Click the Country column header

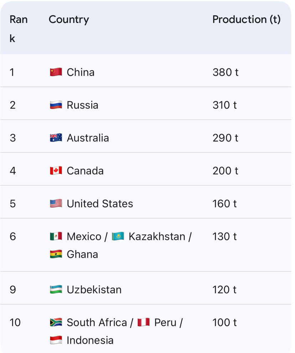pos(69,20)
